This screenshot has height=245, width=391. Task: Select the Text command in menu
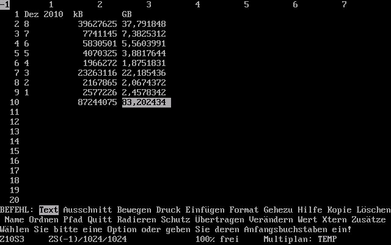[48, 210]
